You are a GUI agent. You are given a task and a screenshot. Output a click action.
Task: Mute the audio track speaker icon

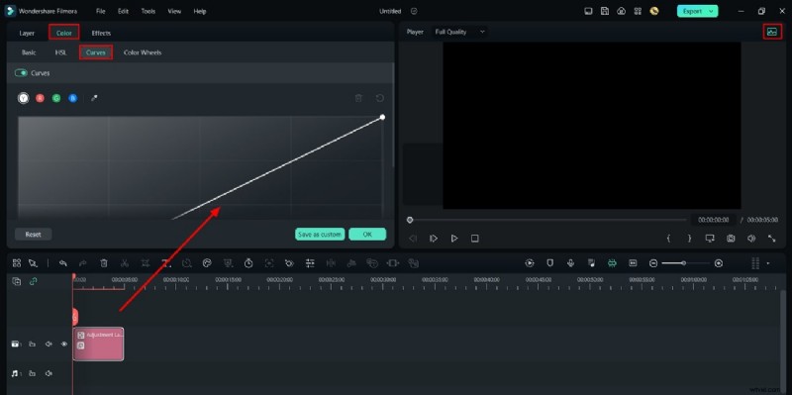pos(49,373)
